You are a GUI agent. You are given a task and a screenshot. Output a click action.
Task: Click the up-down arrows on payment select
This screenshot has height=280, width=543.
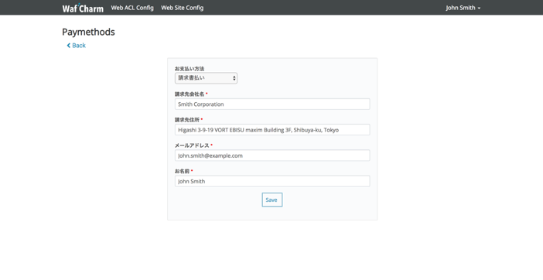tap(234, 78)
